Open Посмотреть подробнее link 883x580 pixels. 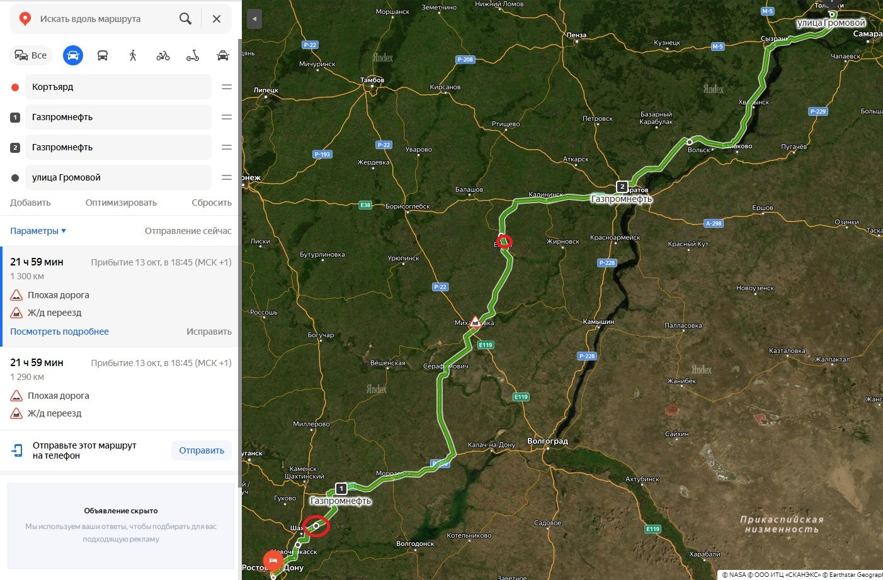point(59,332)
